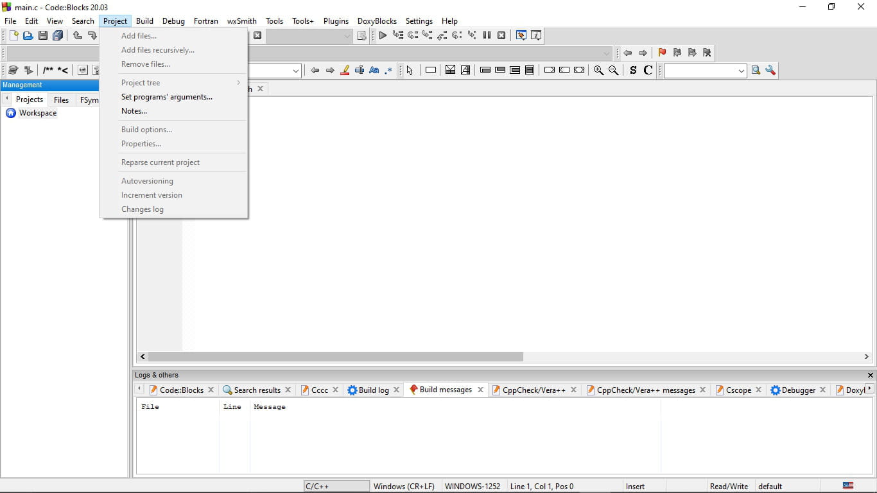Click the zoom in magnifier icon
The width and height of the screenshot is (877, 493).
click(x=598, y=71)
